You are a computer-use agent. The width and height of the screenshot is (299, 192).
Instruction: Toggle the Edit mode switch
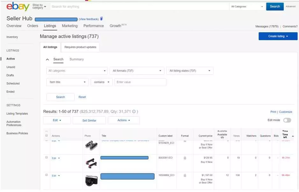pos(287,120)
